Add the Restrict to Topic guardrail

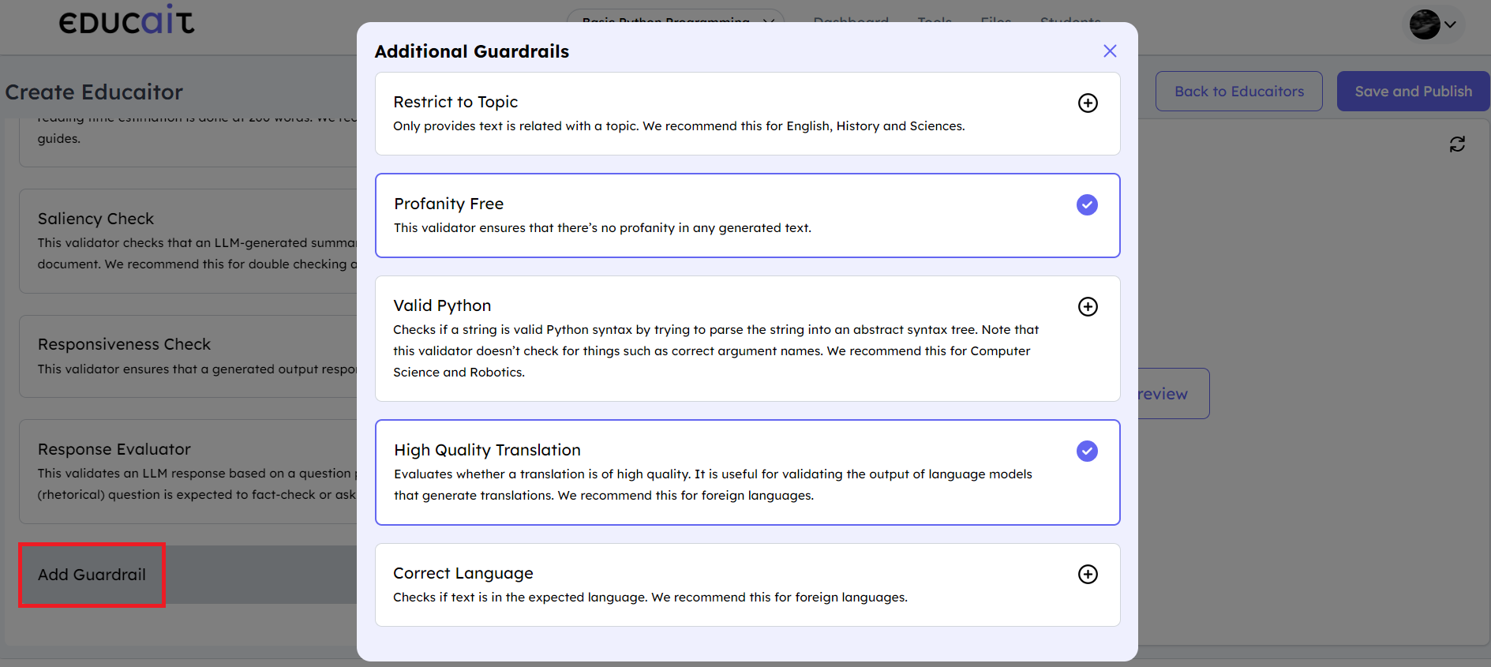point(1088,103)
